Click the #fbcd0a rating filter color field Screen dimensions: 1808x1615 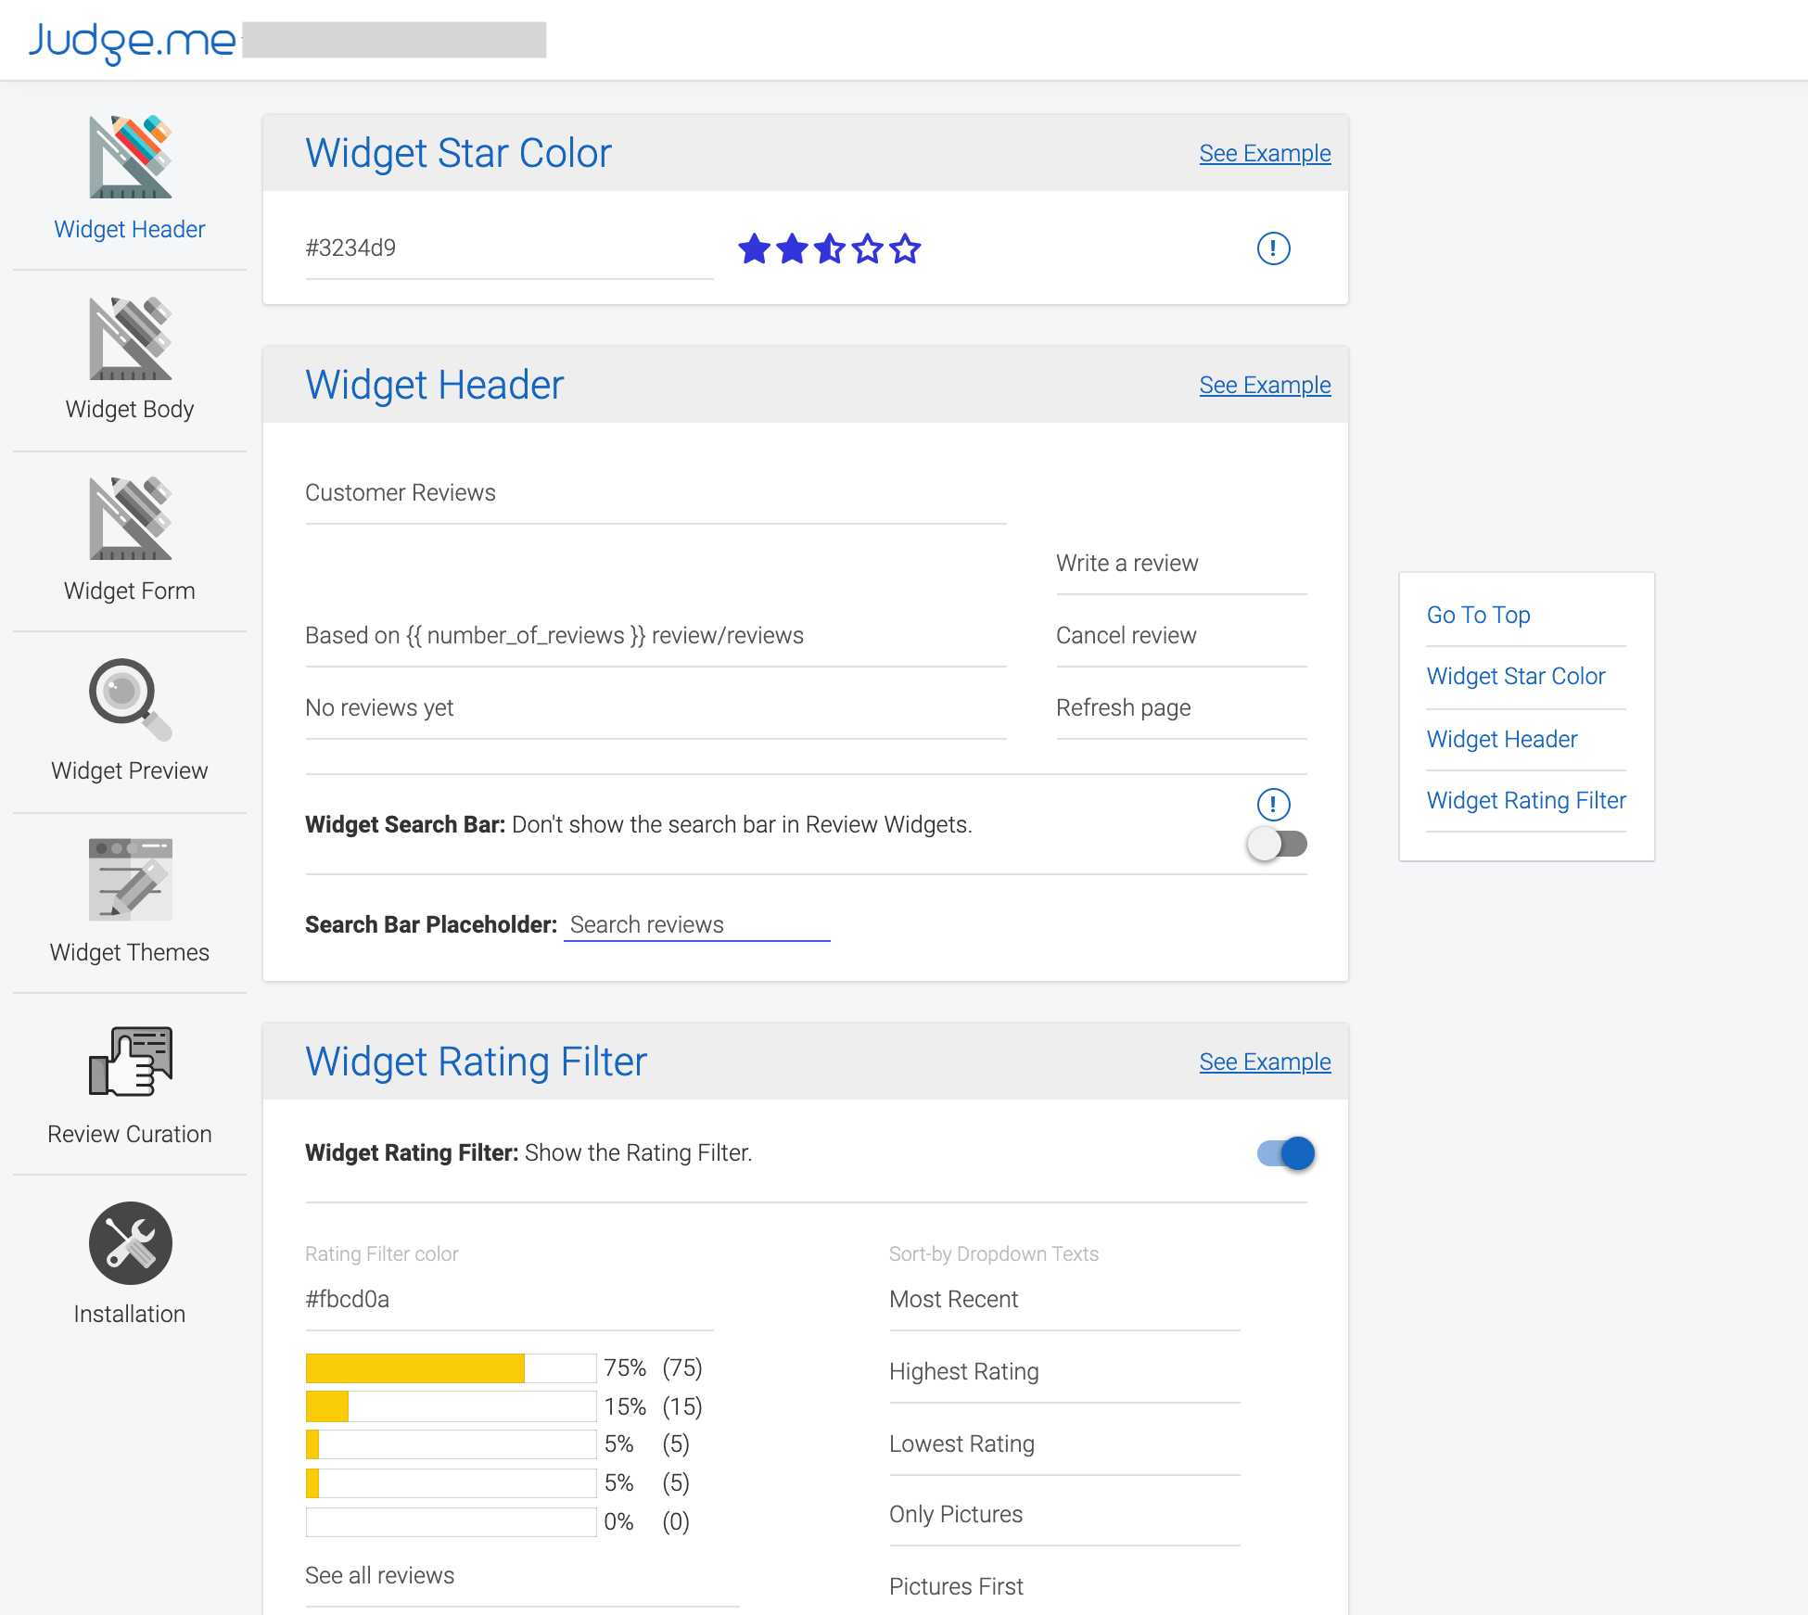(509, 1300)
